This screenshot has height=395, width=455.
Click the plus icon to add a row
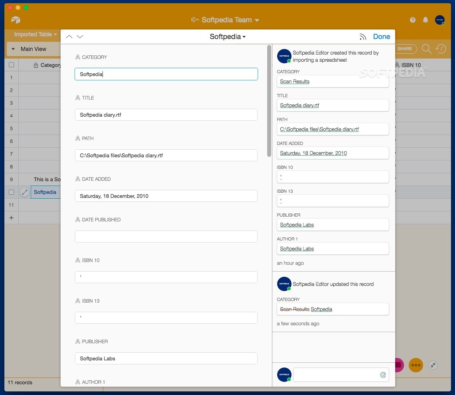click(x=11, y=218)
